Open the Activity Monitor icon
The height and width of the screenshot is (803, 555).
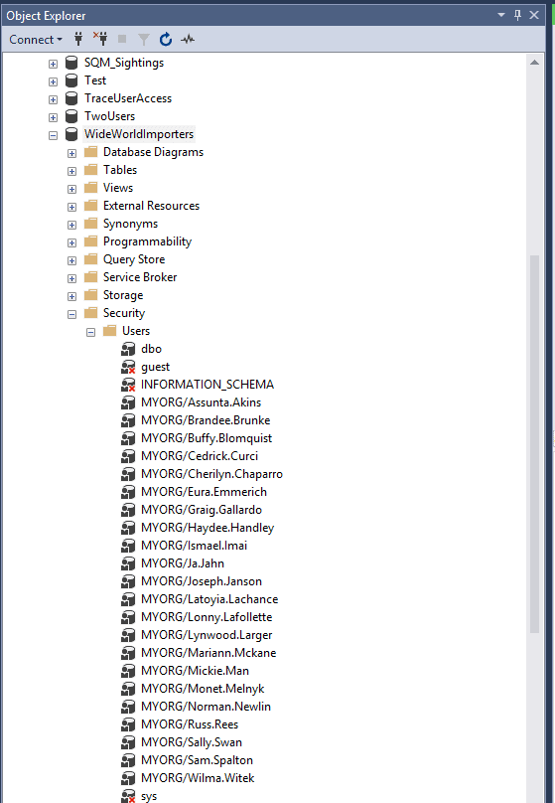click(x=188, y=39)
